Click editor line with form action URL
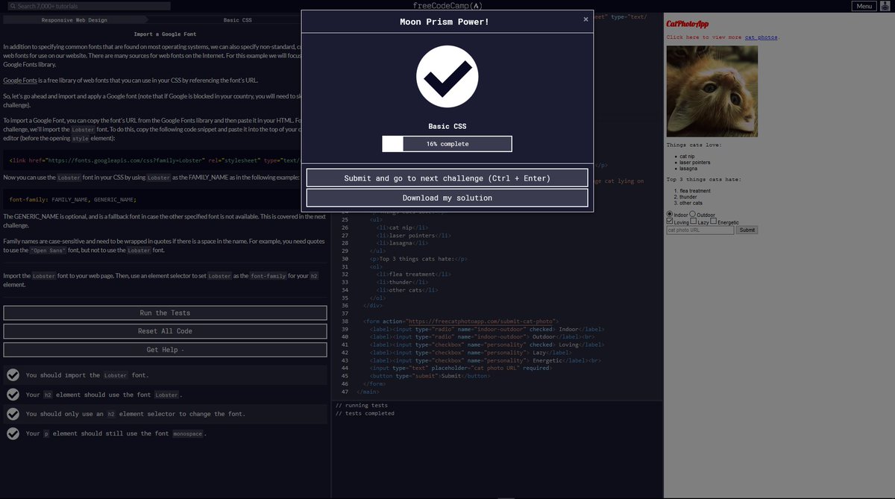This screenshot has width=895, height=499. pyautogui.click(x=461, y=321)
